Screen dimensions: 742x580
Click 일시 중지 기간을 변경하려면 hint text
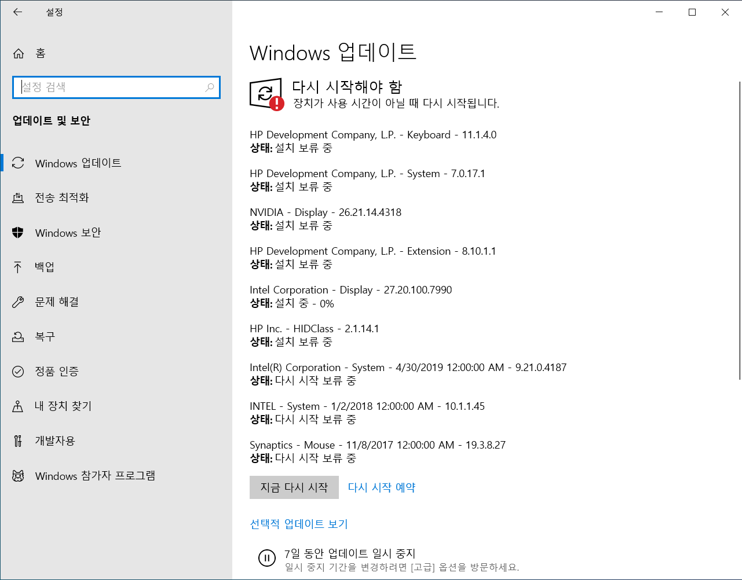[x=402, y=567]
